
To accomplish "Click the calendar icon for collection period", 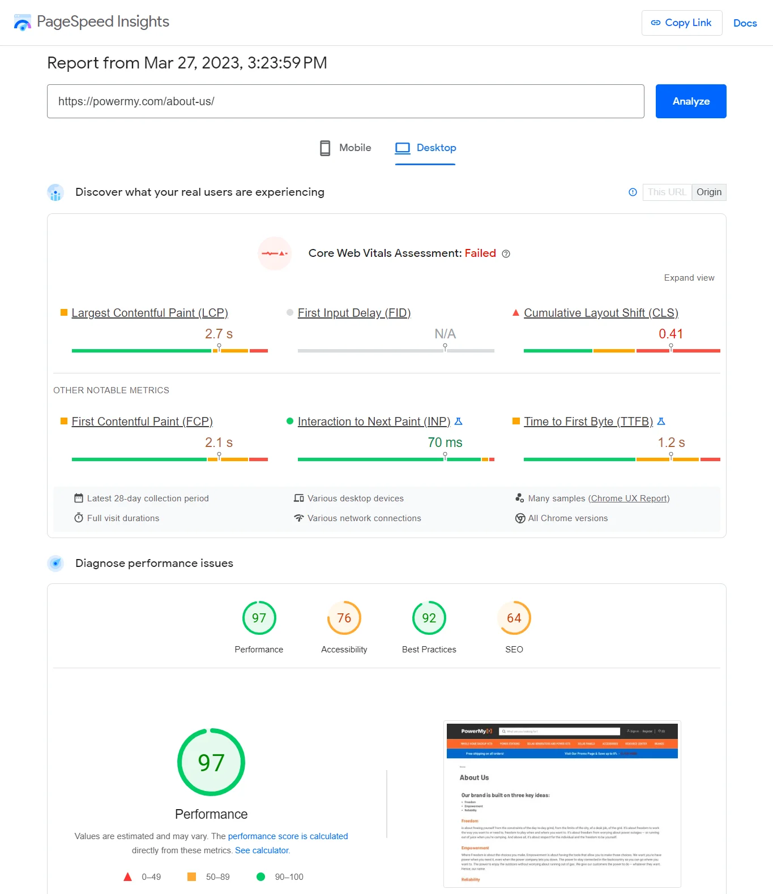I will [x=79, y=498].
